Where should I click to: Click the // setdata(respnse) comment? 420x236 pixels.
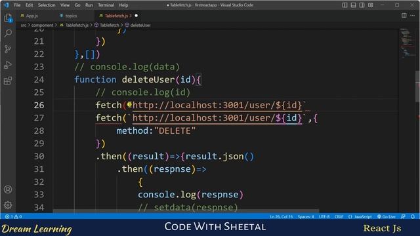coord(188,207)
